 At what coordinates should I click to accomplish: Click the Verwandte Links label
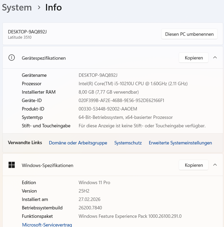[x=25, y=143]
